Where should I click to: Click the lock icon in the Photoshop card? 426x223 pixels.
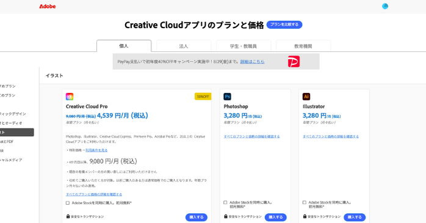(x=226, y=216)
